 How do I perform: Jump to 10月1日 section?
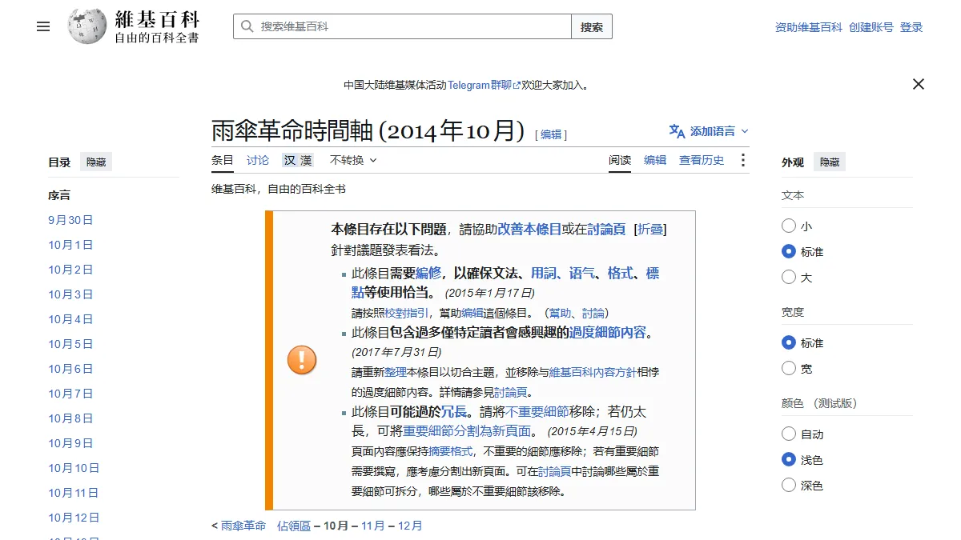(x=70, y=245)
